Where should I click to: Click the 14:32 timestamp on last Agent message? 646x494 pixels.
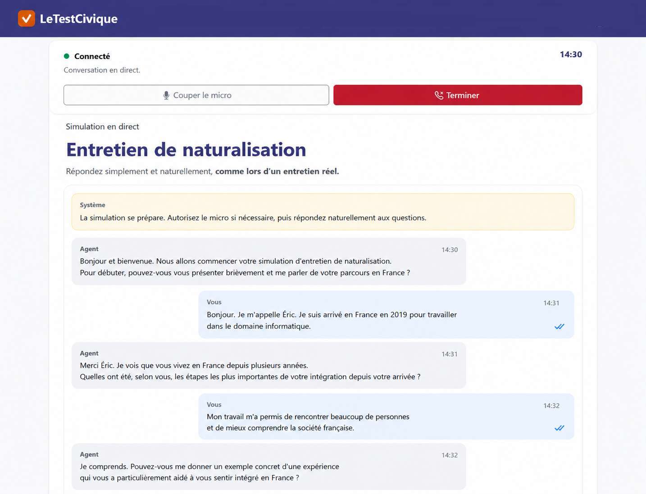tap(450, 455)
